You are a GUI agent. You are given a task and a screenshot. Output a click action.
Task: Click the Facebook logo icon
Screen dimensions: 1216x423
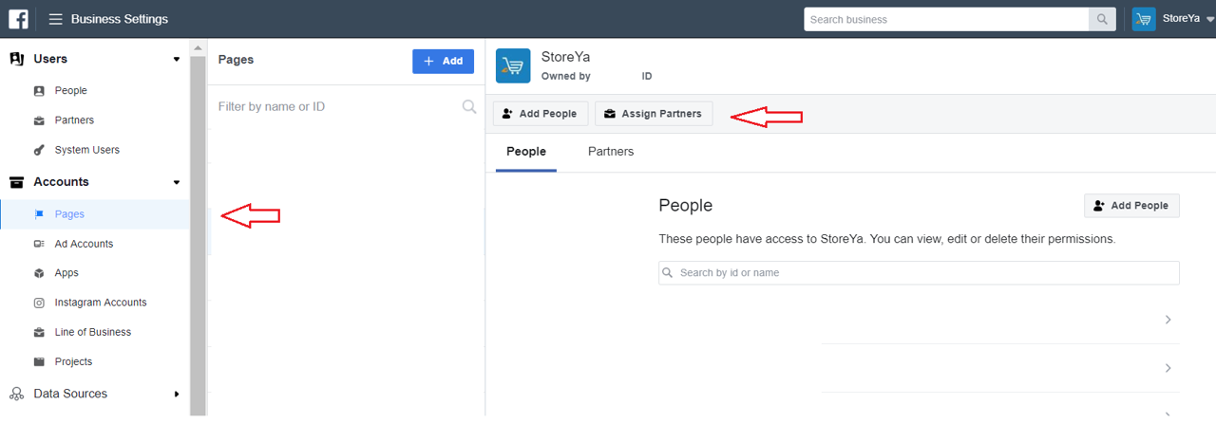(18, 19)
